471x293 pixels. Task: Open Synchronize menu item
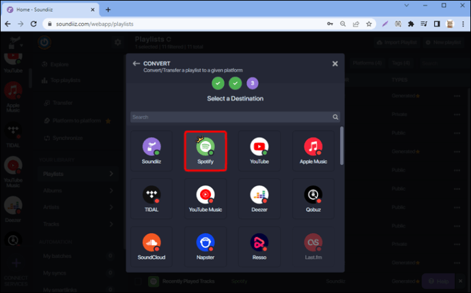point(63,138)
